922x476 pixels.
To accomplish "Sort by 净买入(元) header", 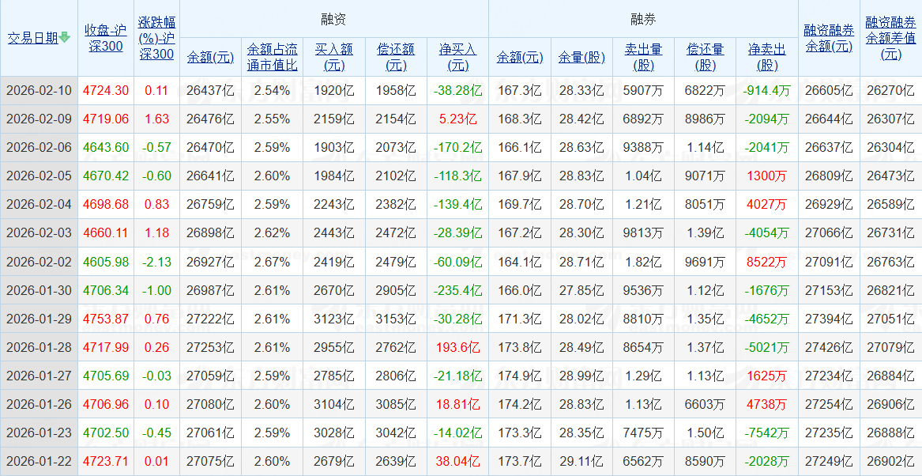I will click(x=457, y=57).
